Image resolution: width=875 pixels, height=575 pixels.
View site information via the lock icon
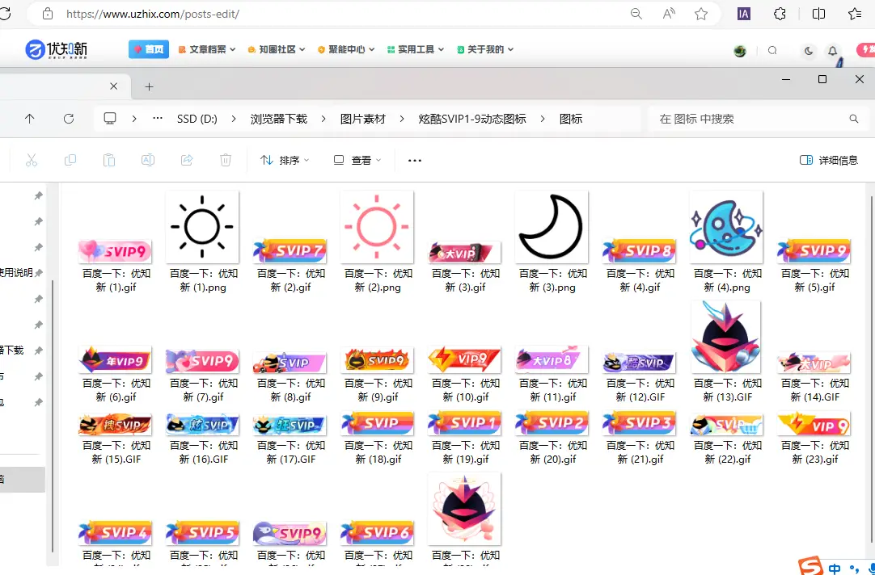48,14
